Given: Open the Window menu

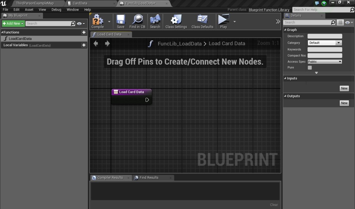Looking at the screenshot, I should coord(73,10).
